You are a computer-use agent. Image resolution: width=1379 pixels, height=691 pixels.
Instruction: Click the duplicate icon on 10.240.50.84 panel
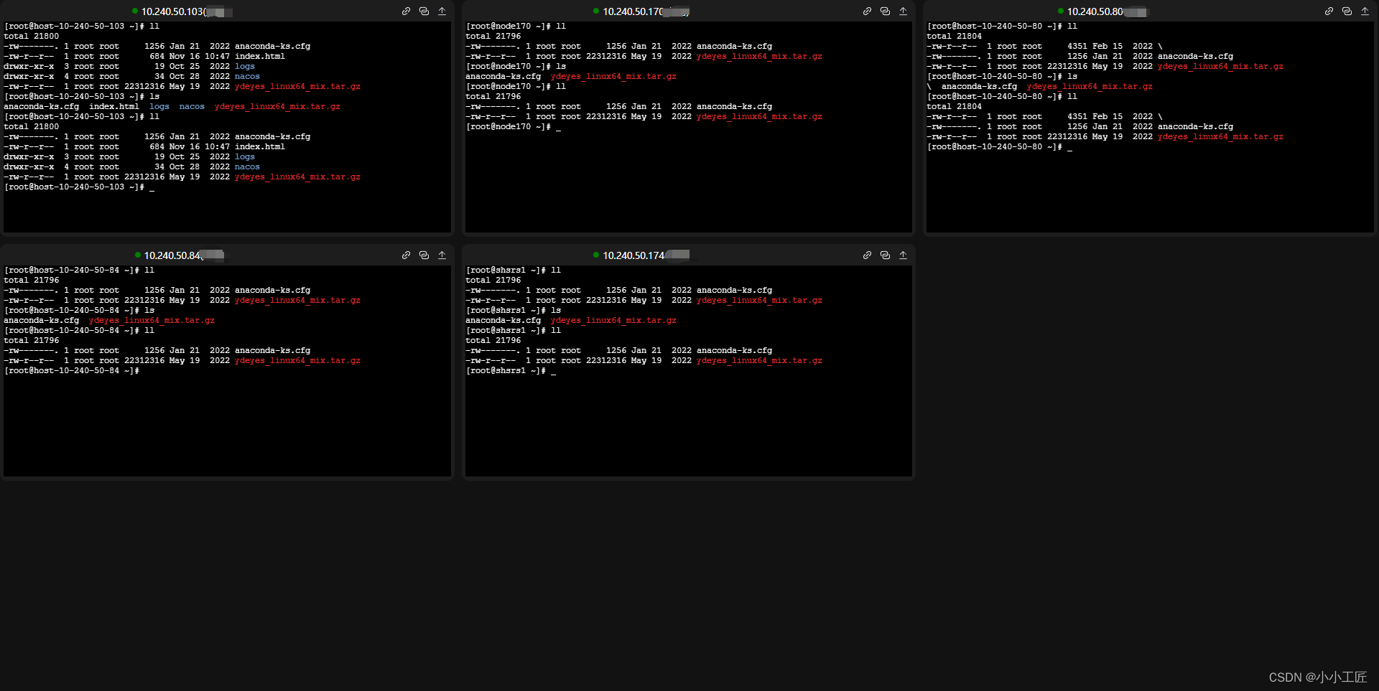pyautogui.click(x=424, y=255)
